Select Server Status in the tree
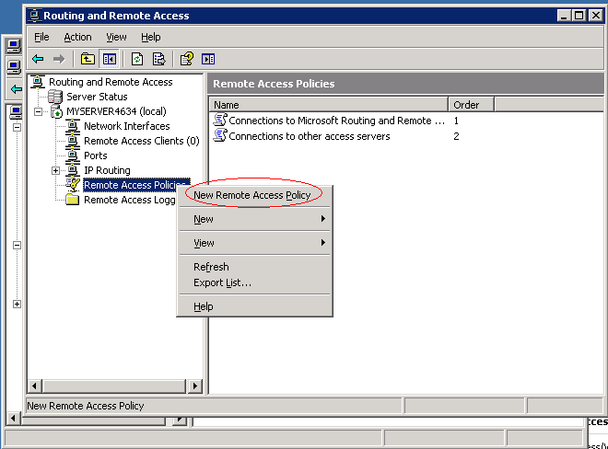Viewport: 608px width, 449px height. coord(97,97)
